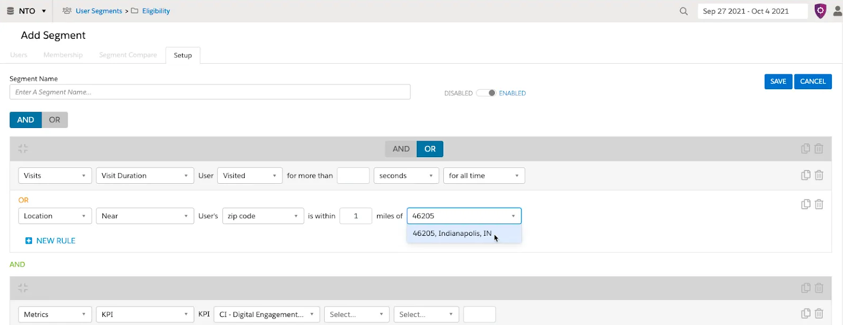Duplicate the Visit Duration rule
The image size is (843, 325).
pyautogui.click(x=806, y=175)
